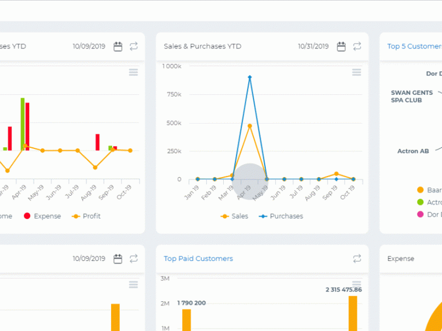Click the SWAN GENTS SPA CLUB label
The width and height of the screenshot is (442, 331).
pyautogui.click(x=412, y=97)
